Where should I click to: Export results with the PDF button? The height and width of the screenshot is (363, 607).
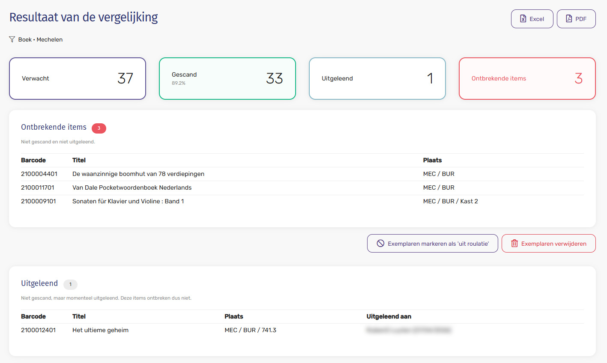tap(576, 19)
